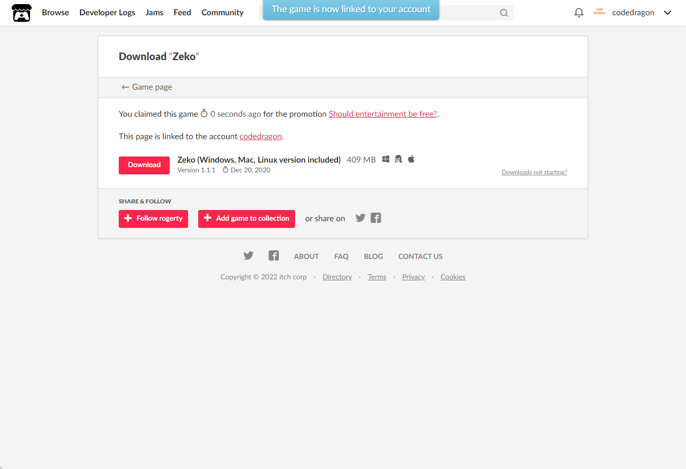Image resolution: width=686 pixels, height=469 pixels.
Task: Click the 'SHARE & FOLLOW' heading
Action: point(145,201)
